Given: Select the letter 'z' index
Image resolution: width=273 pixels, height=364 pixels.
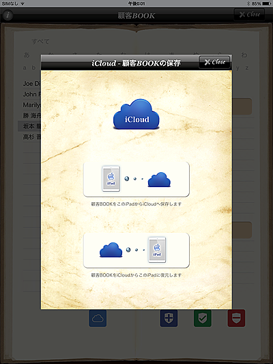Looking at the screenshot, I should [247, 68].
